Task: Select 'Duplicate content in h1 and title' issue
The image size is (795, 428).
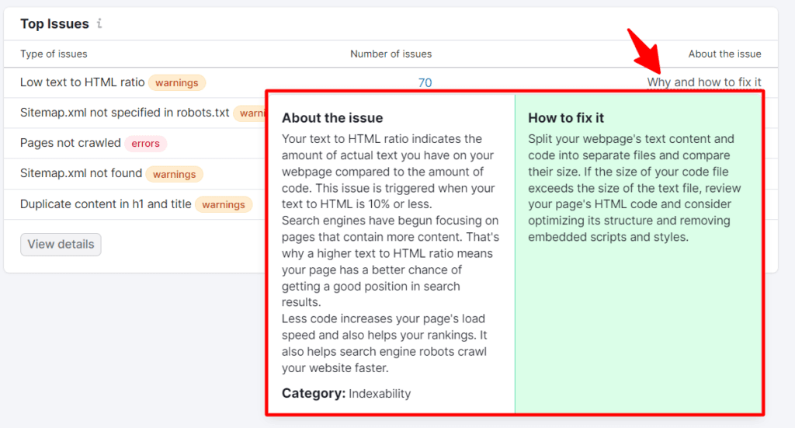Action: click(x=106, y=204)
